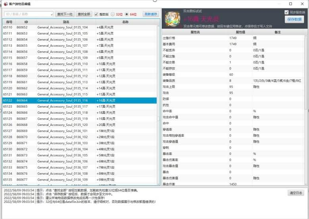This screenshot has height=219, width=309.
Task: Click the 查找全部 button
Action: pyautogui.click(x=84, y=14)
